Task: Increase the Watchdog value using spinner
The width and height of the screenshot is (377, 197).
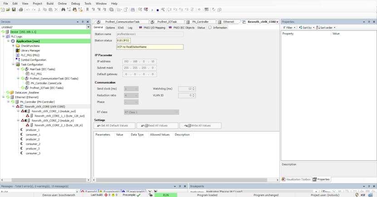Action: (x=194, y=88)
